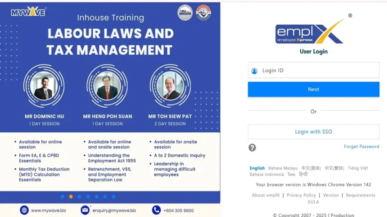The height and width of the screenshot is (217, 387).
Task: Click Mr Dominic Hu's speaker photo
Action: pyautogui.click(x=44, y=86)
